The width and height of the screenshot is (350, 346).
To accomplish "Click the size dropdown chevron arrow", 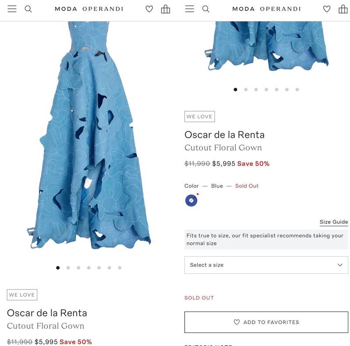I will (x=340, y=265).
